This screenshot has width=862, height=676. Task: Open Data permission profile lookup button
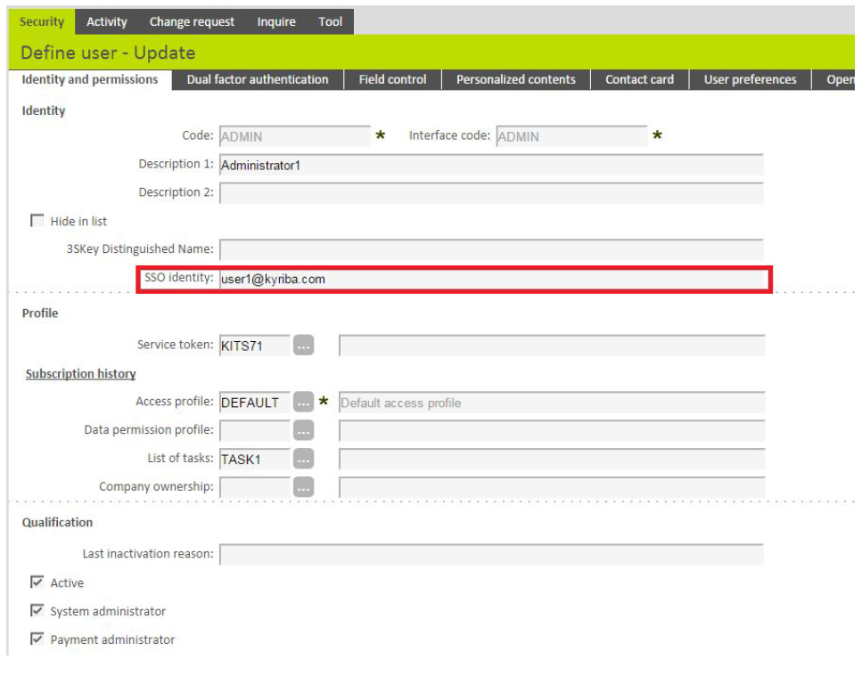click(304, 431)
